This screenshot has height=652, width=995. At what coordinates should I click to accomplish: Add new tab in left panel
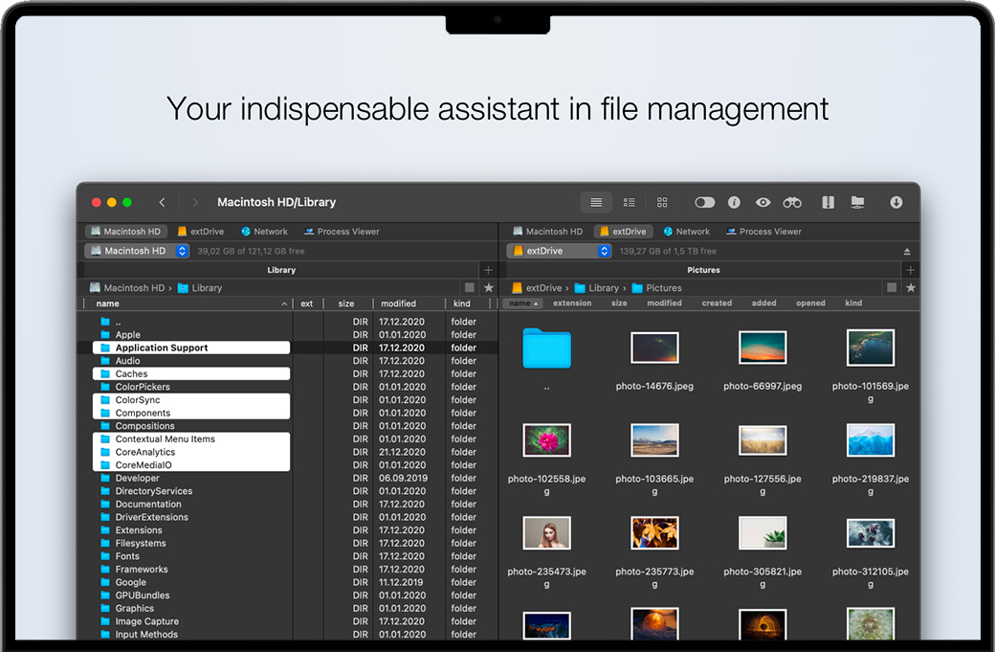coord(488,270)
